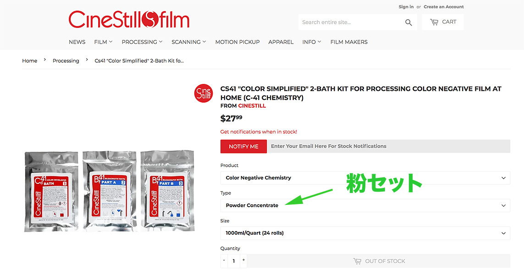This screenshot has width=524, height=275.
Task: Click the CineStill film logo
Action: [x=129, y=19]
